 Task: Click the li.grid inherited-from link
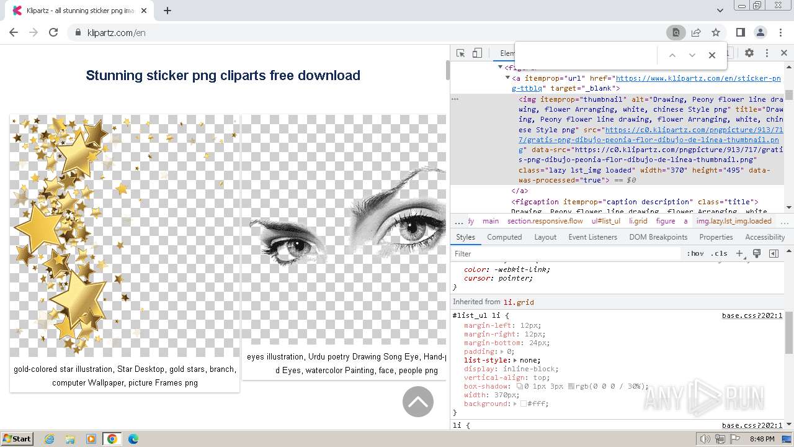tap(518, 302)
